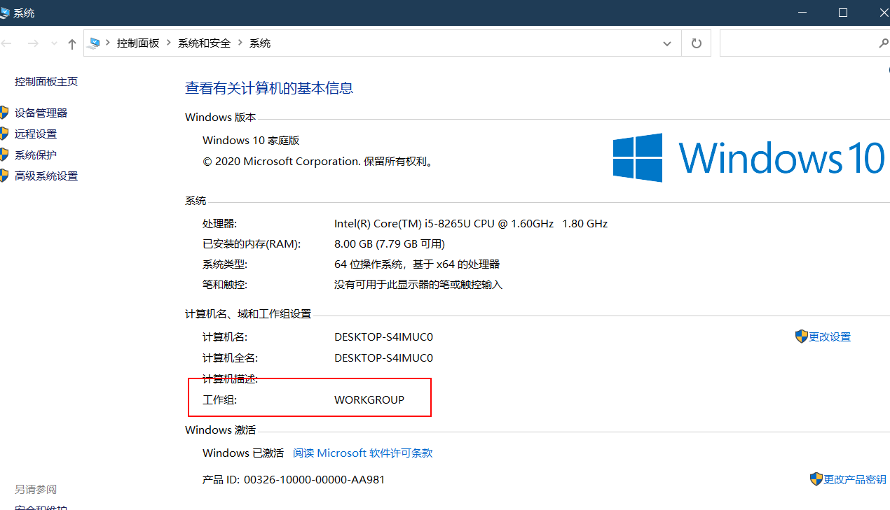Click the WORKGROUP value
The height and width of the screenshot is (510, 890).
pos(369,400)
